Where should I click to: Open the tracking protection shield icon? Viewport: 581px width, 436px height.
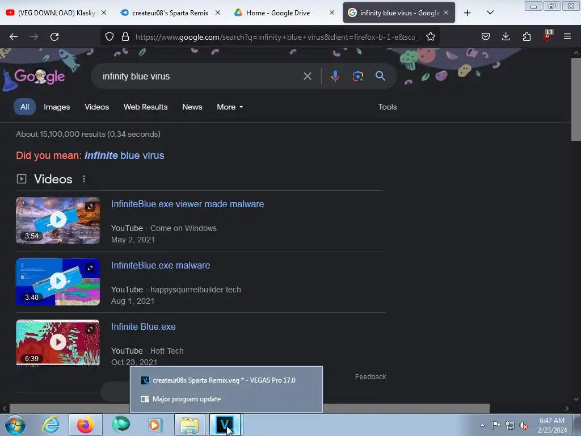tap(110, 37)
